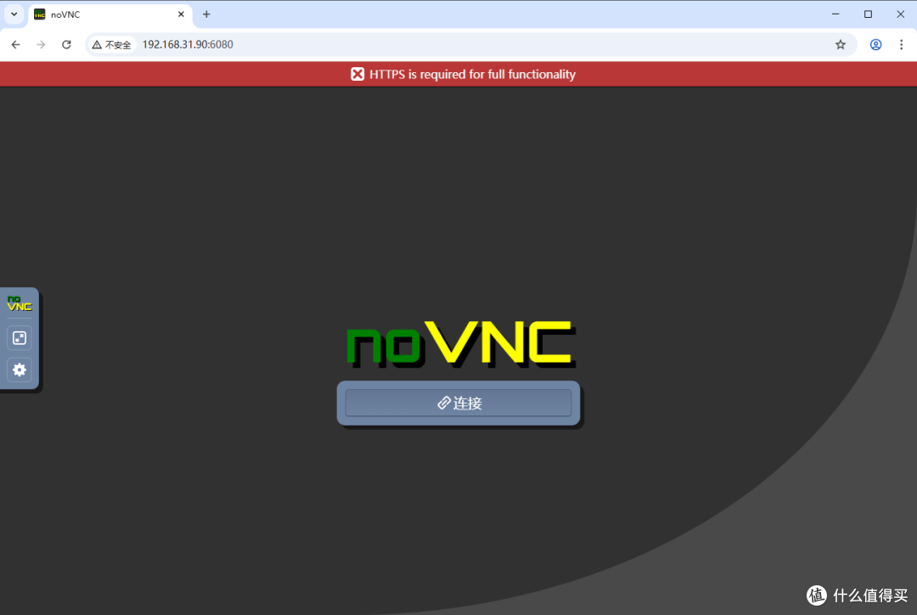Bookmark this page with the star icon

tap(841, 44)
